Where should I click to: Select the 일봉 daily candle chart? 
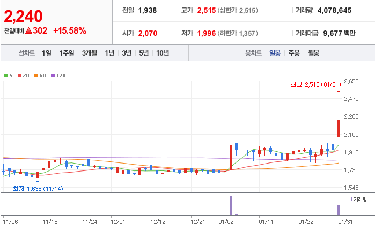pos(275,53)
